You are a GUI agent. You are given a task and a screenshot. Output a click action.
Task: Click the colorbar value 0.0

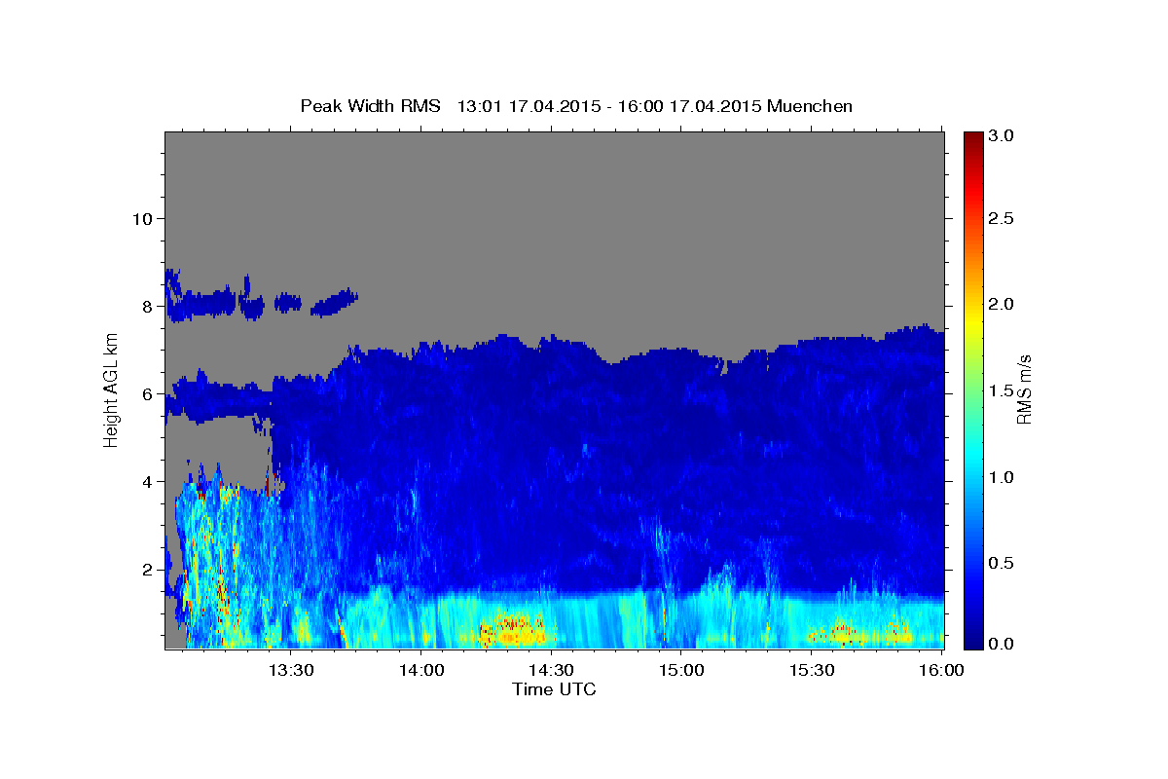coord(1001,644)
